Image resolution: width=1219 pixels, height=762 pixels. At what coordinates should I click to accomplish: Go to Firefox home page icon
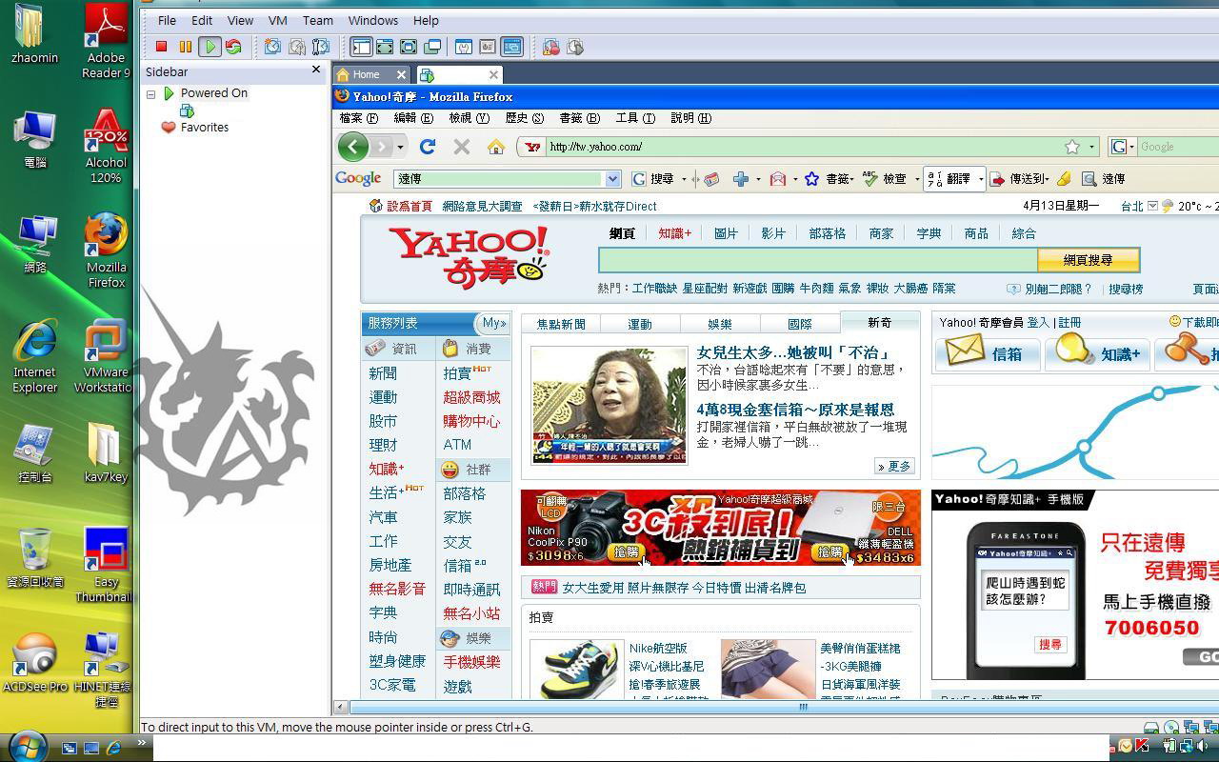(495, 147)
